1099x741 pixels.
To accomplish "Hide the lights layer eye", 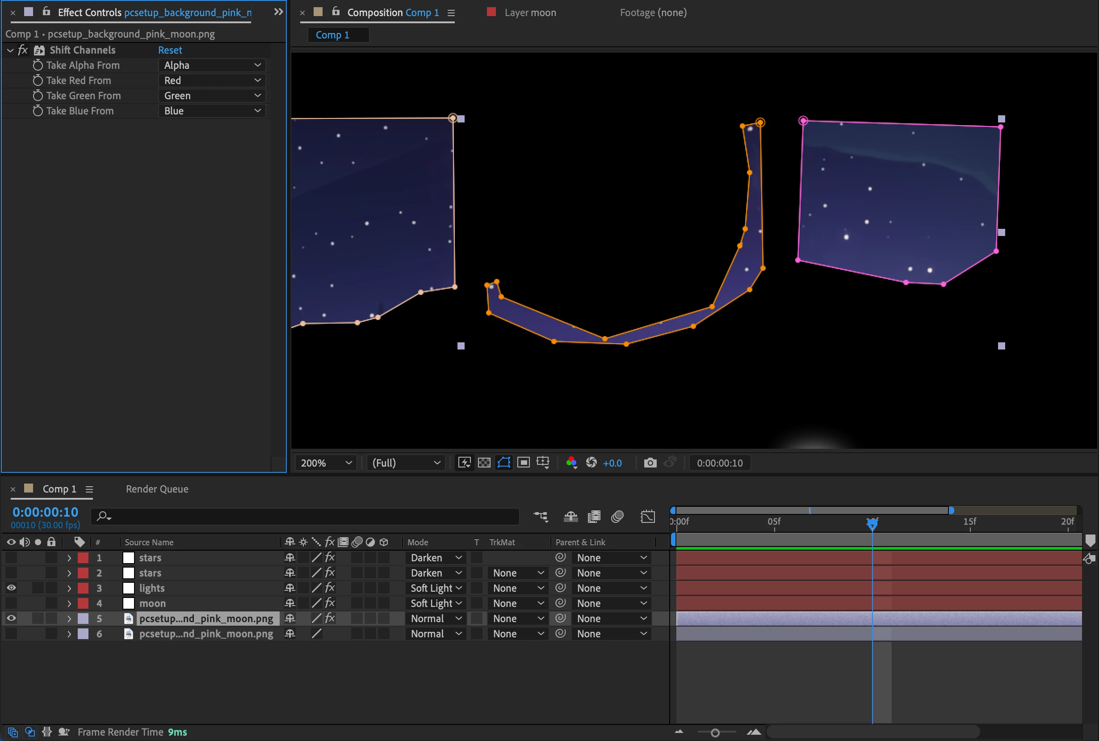I will pos(11,588).
